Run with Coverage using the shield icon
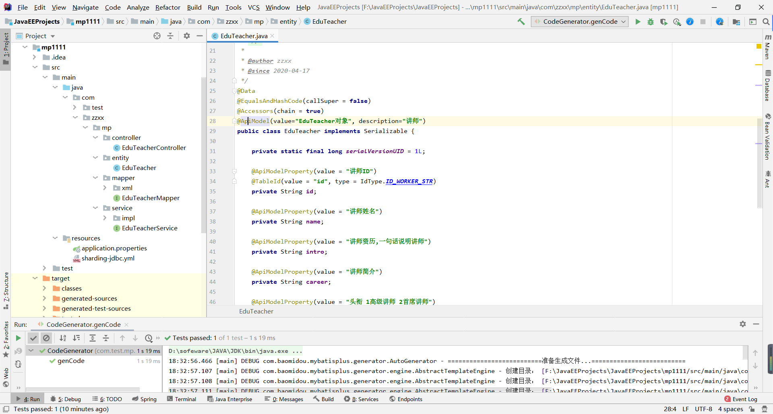Image resolution: width=773 pixels, height=414 pixels. click(663, 22)
